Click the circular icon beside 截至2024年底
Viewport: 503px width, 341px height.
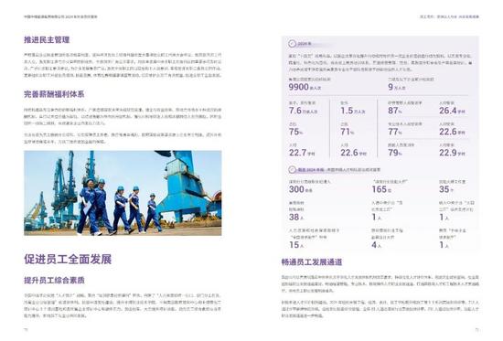[292, 170]
